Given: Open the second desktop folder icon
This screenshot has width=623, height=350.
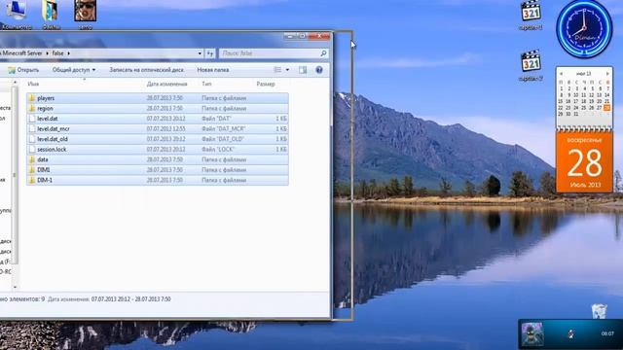Looking at the screenshot, I should 51,15.
